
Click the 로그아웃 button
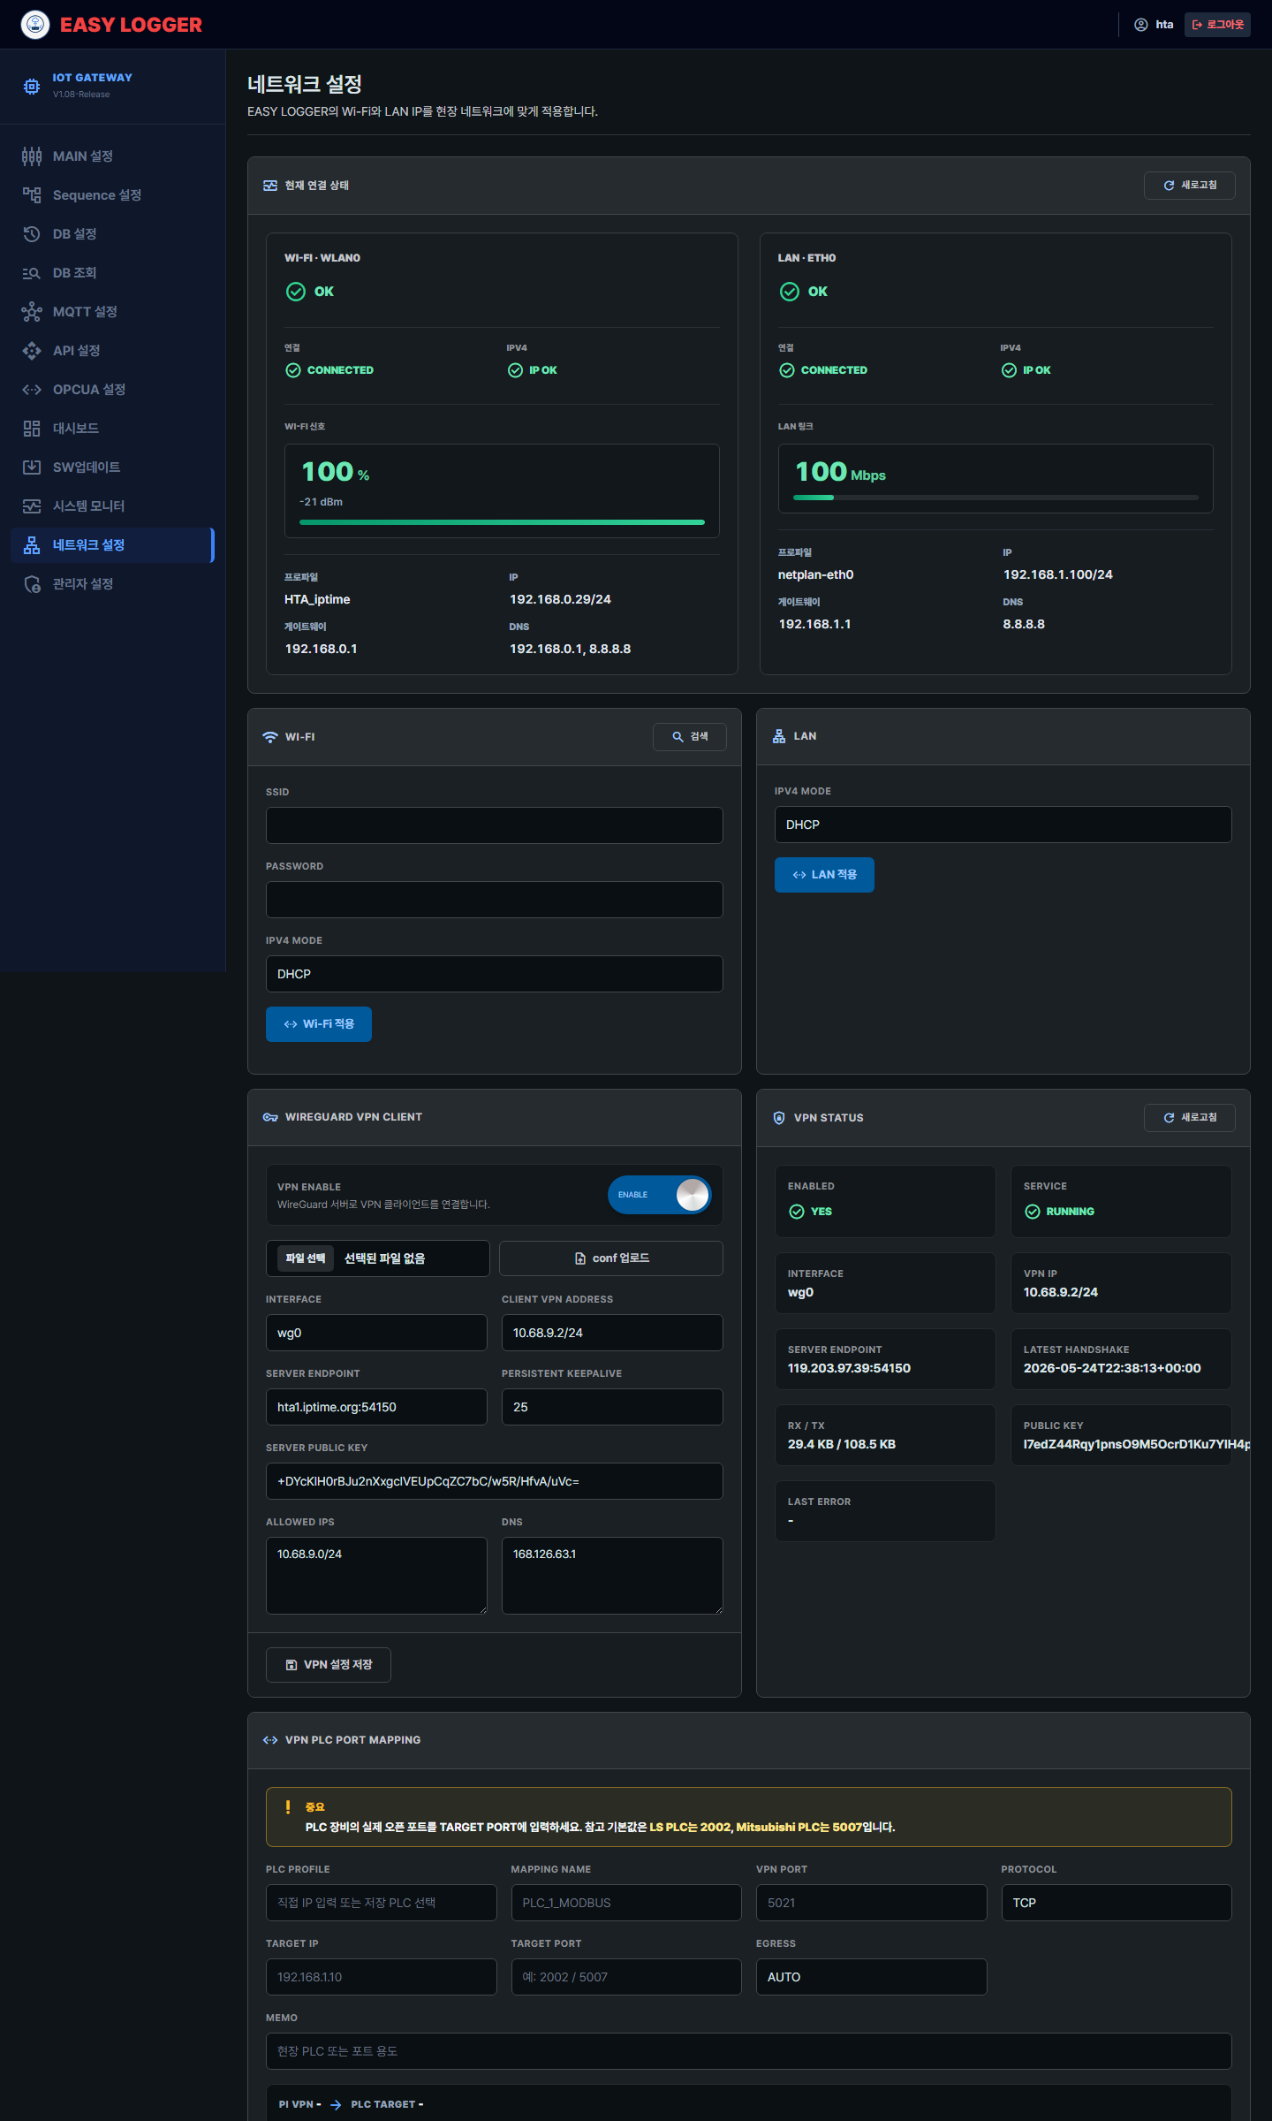click(x=1217, y=25)
